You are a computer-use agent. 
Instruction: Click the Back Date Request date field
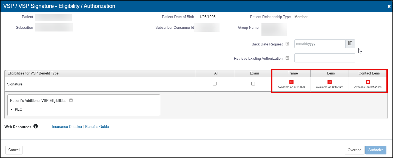pos(320,44)
